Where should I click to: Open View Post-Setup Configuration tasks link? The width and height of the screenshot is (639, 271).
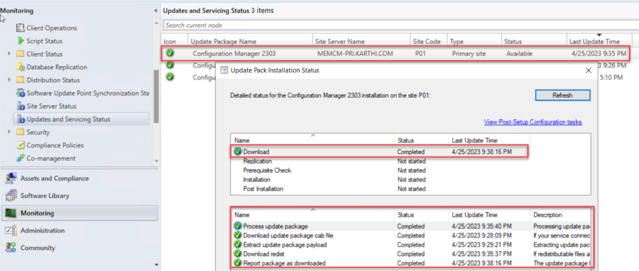pos(532,122)
